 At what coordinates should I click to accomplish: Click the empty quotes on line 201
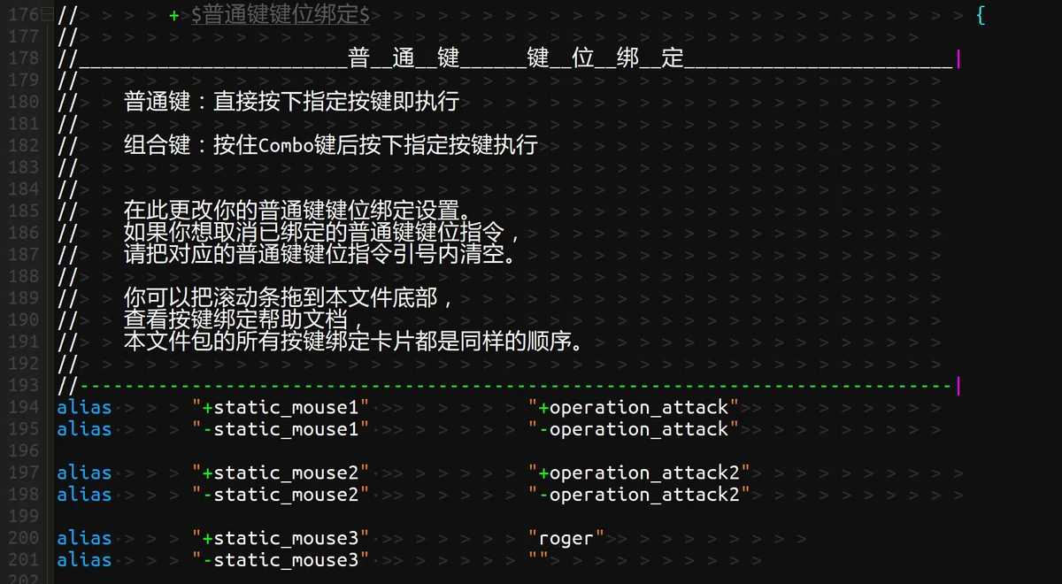pyautogui.click(x=538, y=560)
